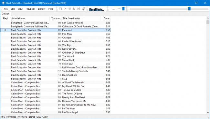Click the vertical scrollbar thumb
210x119 pixels.
[x=208, y=22]
